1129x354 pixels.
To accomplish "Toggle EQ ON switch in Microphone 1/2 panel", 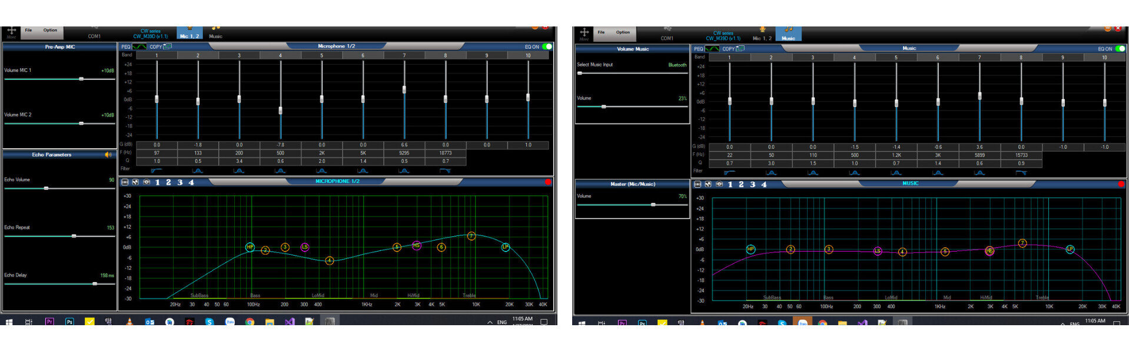I will [547, 46].
